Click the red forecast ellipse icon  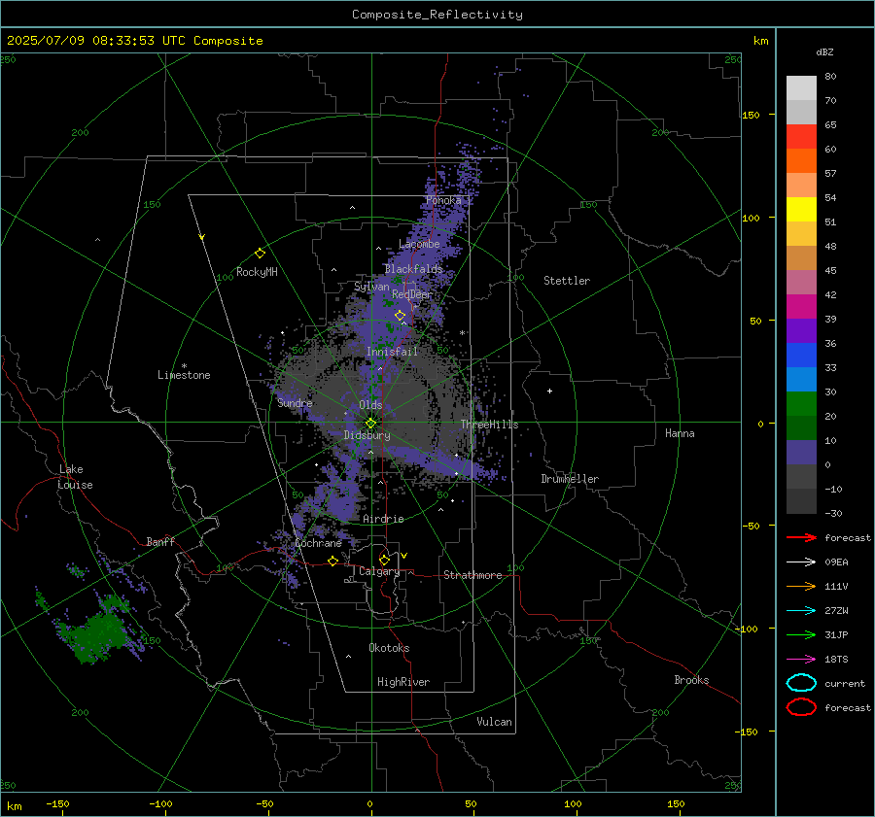801,707
